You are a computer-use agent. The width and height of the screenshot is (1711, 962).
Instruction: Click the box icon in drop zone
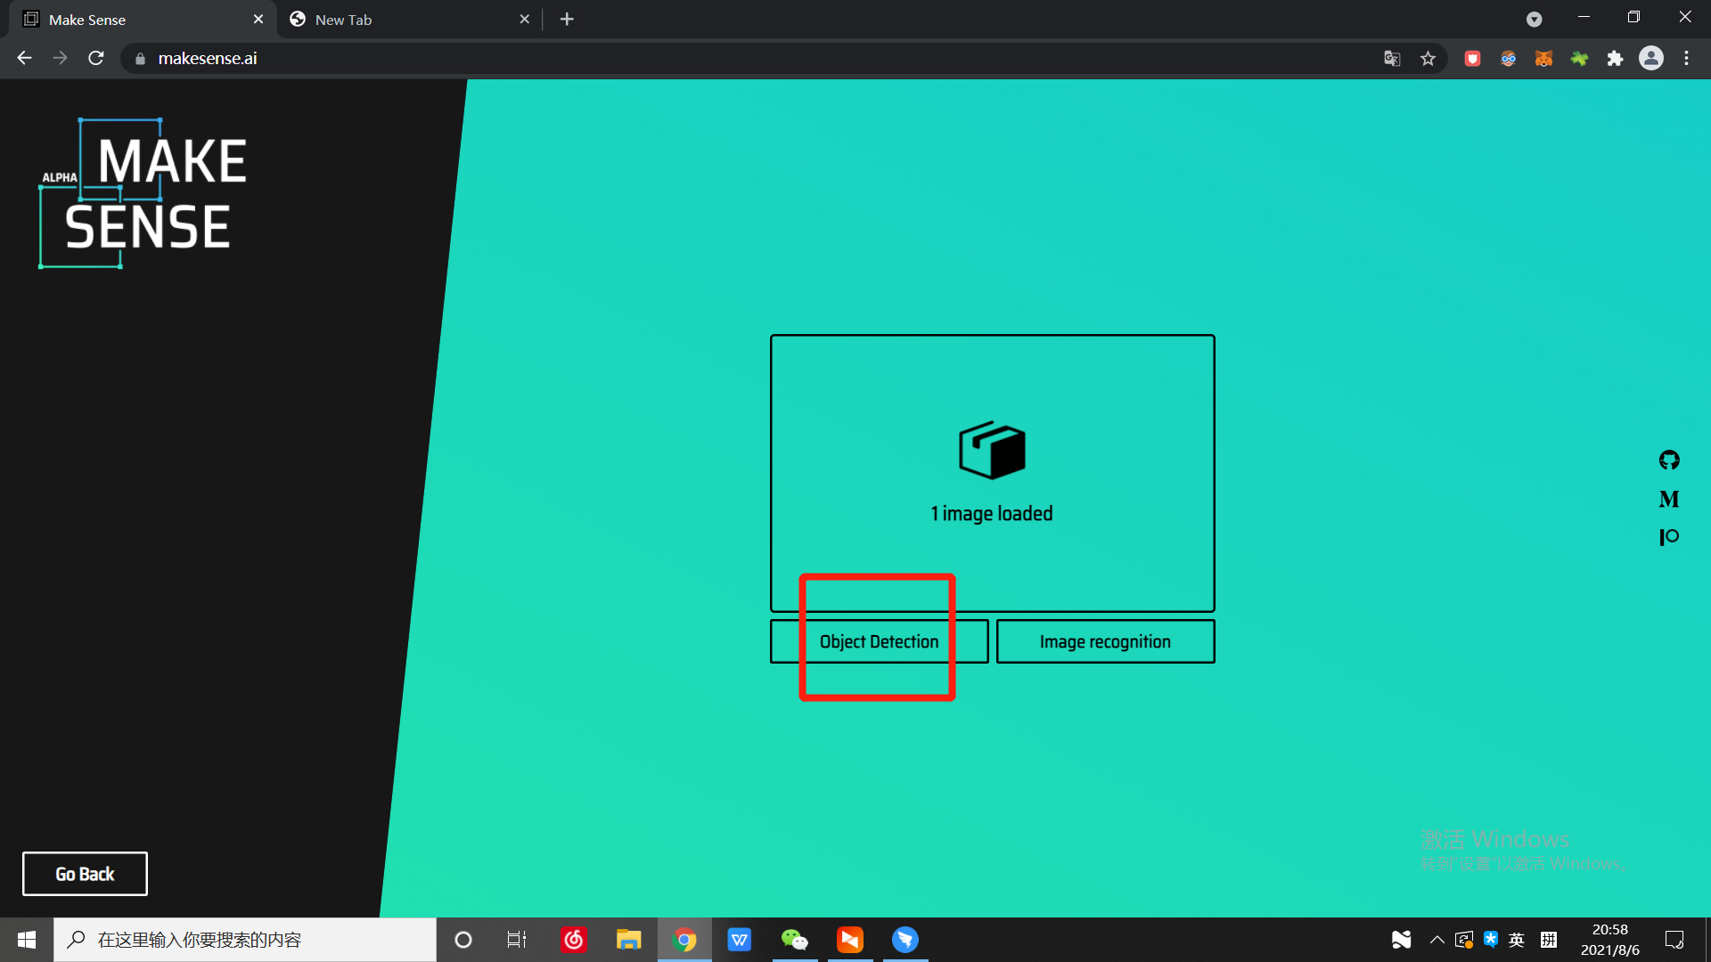(x=992, y=450)
